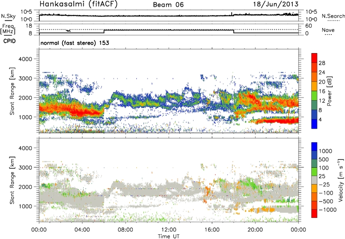Image resolution: width=345 pixels, height=239 pixels.
Task: Click the 04:00 time tick label
Action: 82,230
